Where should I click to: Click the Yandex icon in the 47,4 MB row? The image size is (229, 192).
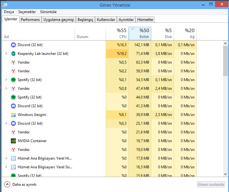13,89
